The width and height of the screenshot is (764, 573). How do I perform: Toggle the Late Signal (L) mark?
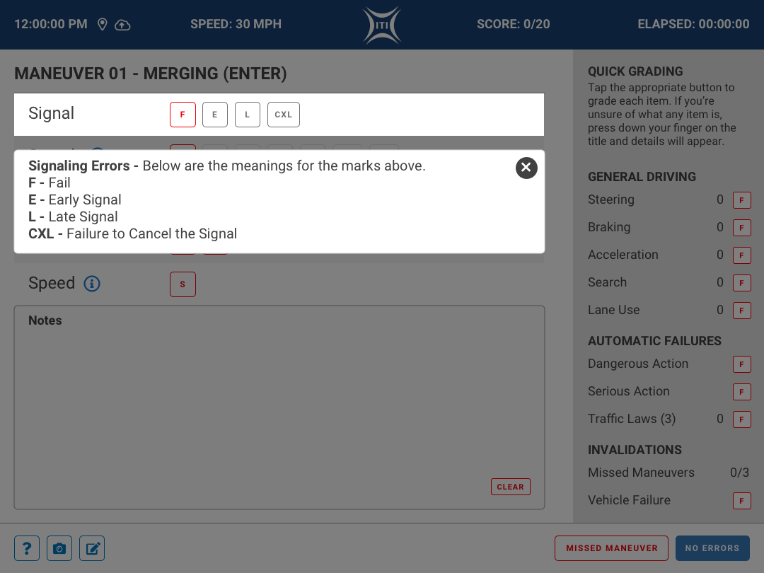point(248,115)
